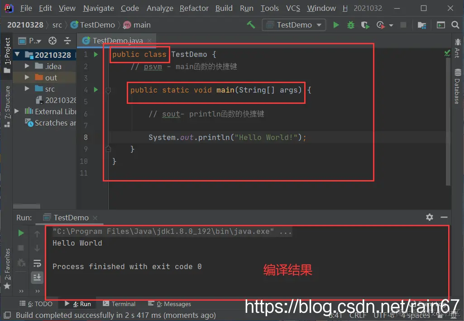Click inspection status checkmark in editor
Screen dimensions: 464x321
coord(447,53)
